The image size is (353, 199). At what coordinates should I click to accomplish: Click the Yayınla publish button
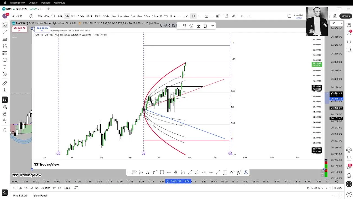pyautogui.click(x=346, y=16)
